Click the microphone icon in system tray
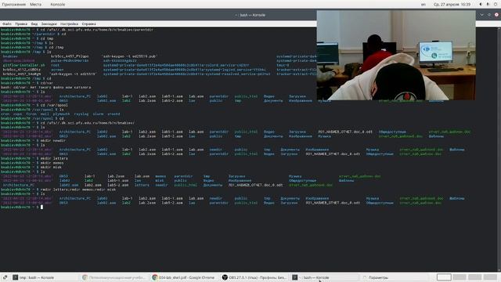Screen dimensions: 501x282 click(488, 5)
